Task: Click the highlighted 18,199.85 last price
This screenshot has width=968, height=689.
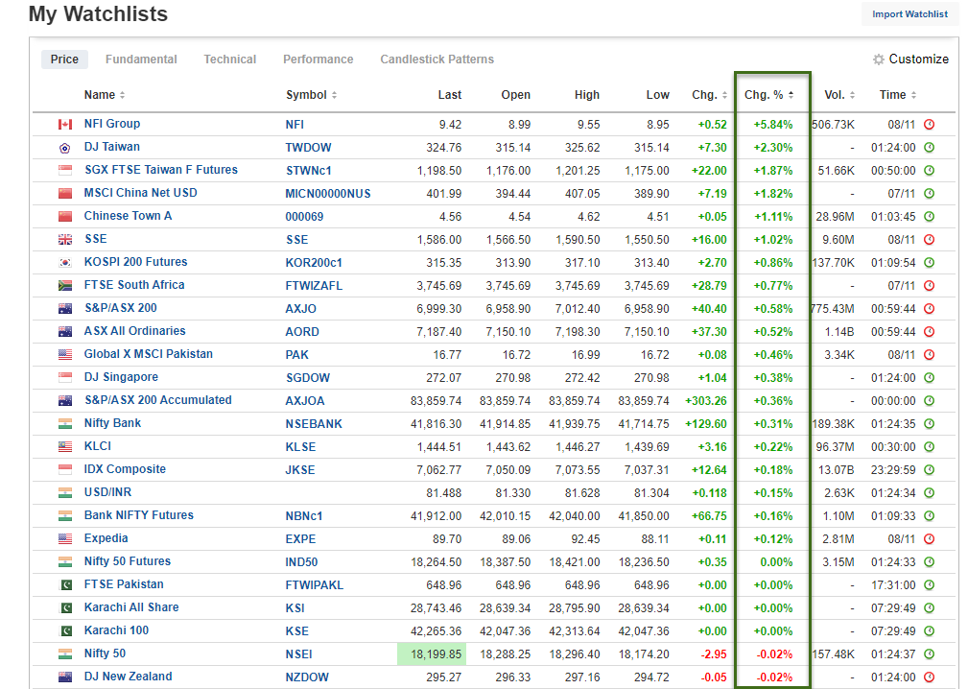Action: pos(432,654)
